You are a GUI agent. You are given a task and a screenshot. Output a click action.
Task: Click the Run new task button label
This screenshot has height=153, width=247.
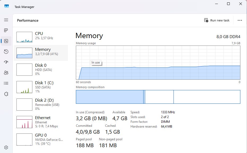tap(220, 20)
